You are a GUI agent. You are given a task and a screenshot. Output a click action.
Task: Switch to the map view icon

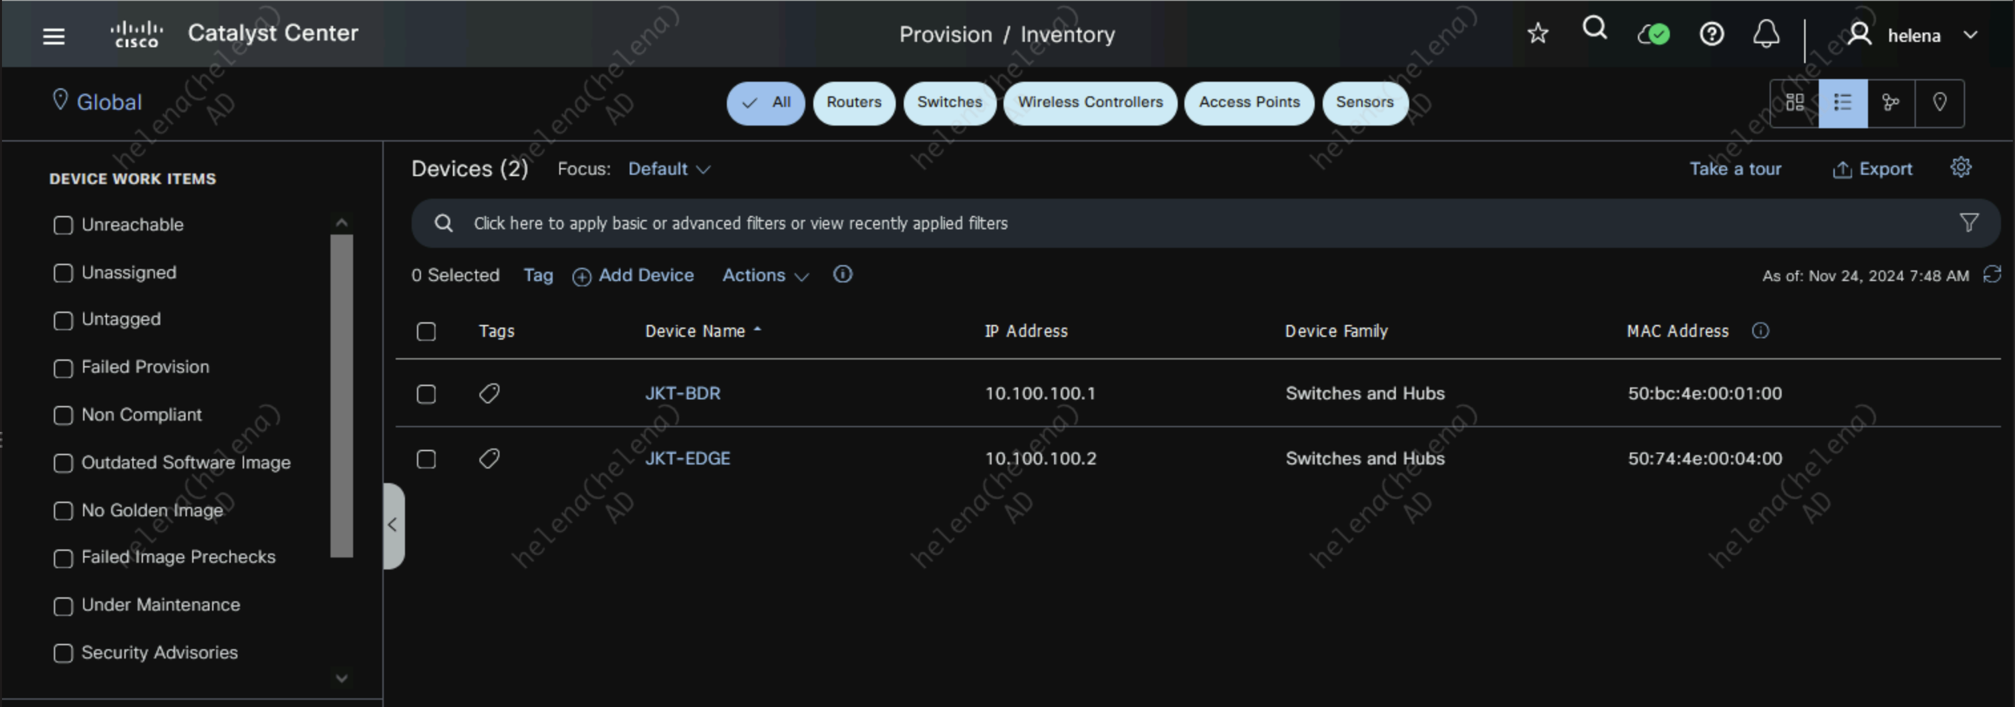pos(1939,102)
